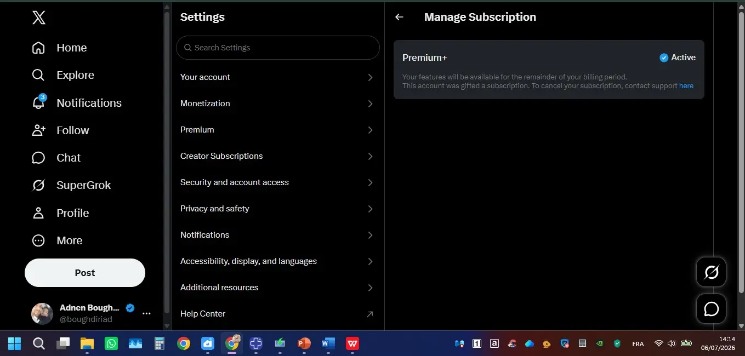Open the Explore magnifier icon
The height and width of the screenshot is (356, 745).
pos(38,75)
